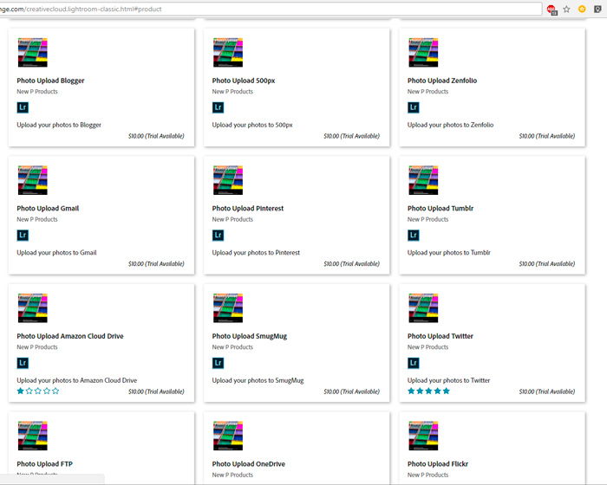This screenshot has height=485, width=607.
Task: Click $10.00 Trial Available on Tumblr card
Action: pyautogui.click(x=547, y=264)
